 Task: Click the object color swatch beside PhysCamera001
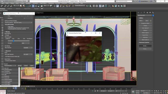153,15
